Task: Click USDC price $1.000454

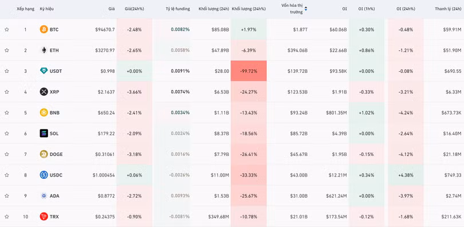Action: 104,175
